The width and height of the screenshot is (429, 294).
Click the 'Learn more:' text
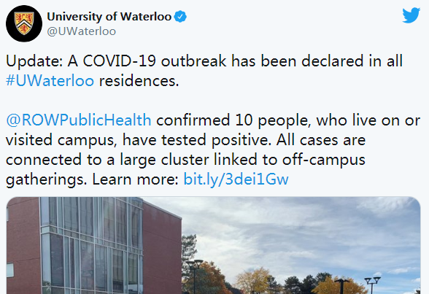coord(135,179)
